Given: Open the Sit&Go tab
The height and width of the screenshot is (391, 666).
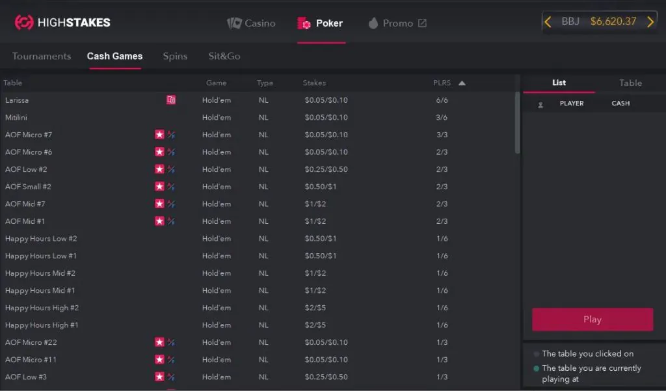Looking at the screenshot, I should [224, 56].
